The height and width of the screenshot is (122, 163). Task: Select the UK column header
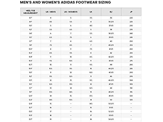point(91,12)
